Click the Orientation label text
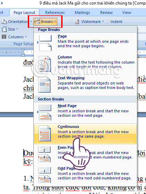This screenshot has width=146, height=194. click(x=18, y=22)
